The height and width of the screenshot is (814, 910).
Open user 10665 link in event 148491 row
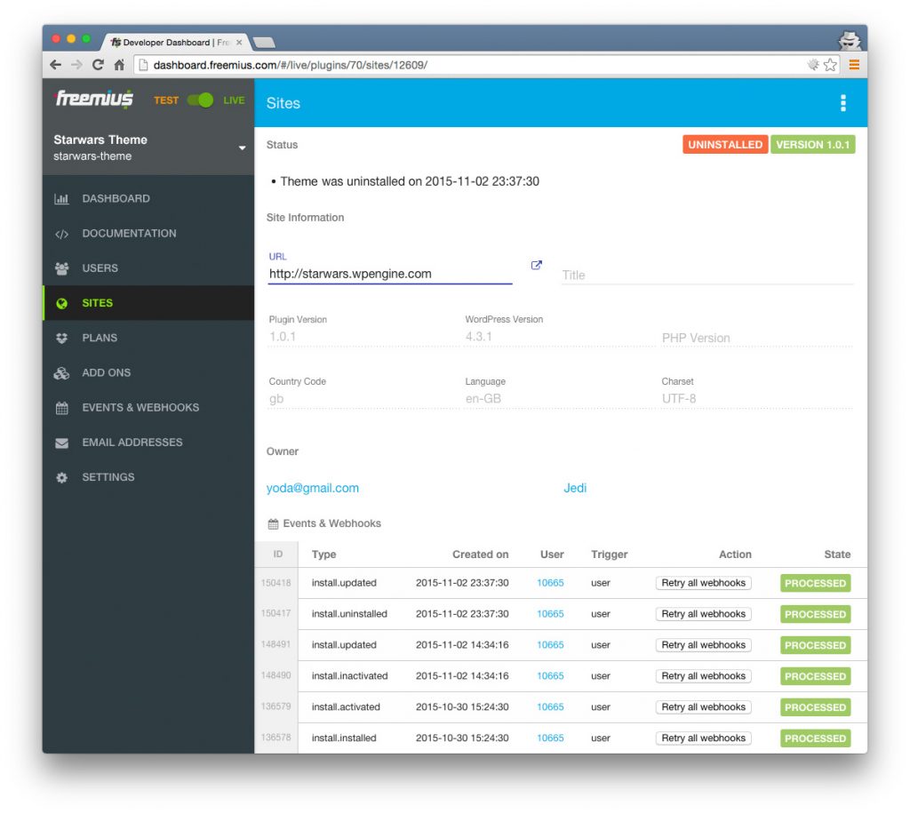[x=550, y=645]
